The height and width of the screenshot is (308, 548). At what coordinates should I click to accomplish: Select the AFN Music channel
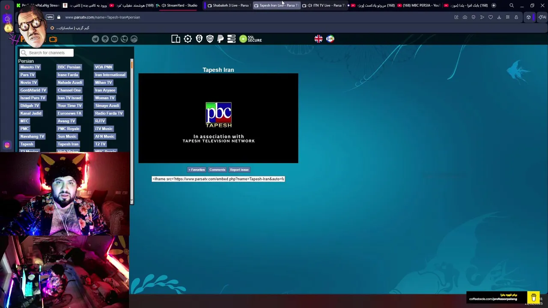pyautogui.click(x=105, y=136)
